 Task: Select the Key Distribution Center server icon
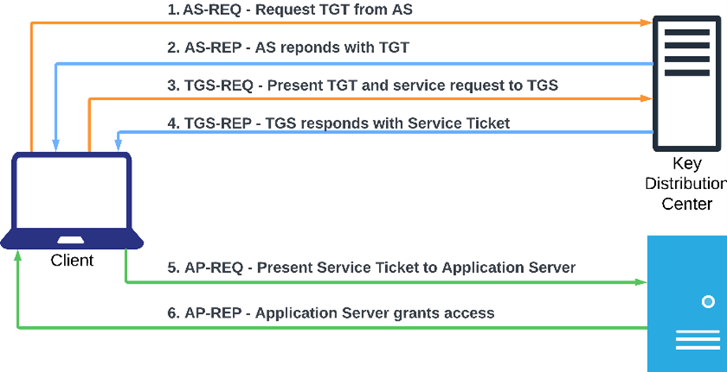point(687,84)
